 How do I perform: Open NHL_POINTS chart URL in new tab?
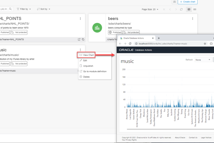(79, 39)
